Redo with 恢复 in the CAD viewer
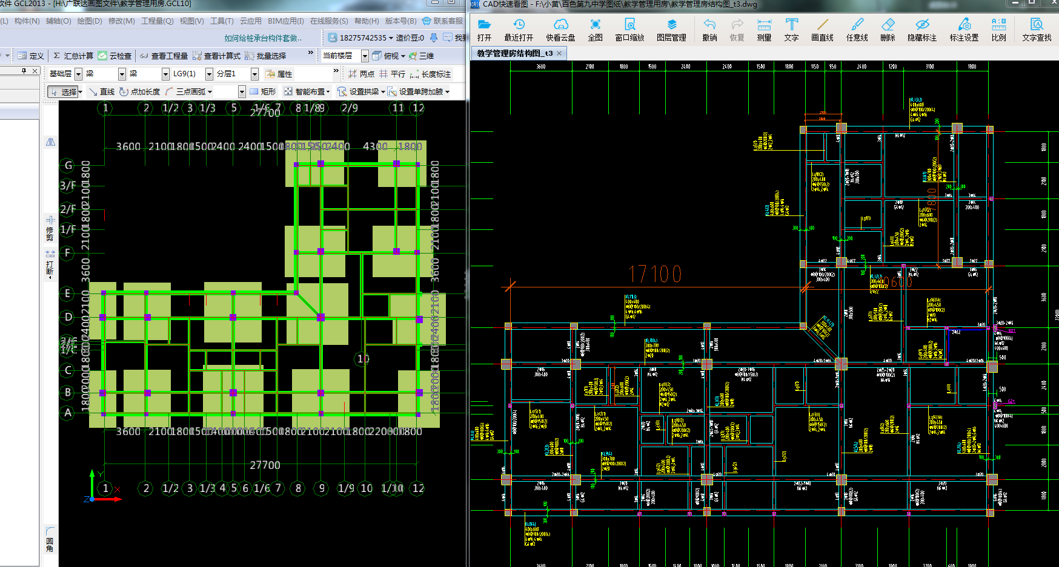This screenshot has height=567, width=1059. (x=737, y=30)
